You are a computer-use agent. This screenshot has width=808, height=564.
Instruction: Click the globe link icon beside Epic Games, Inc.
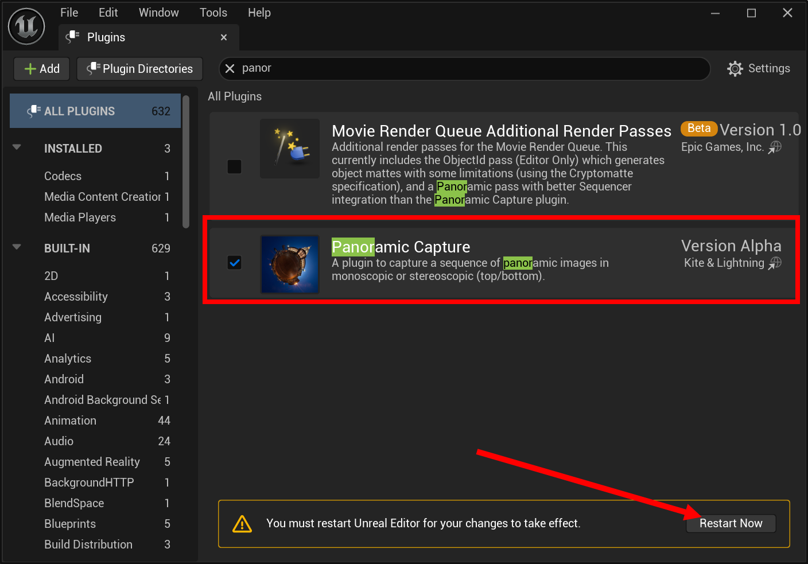point(775,147)
